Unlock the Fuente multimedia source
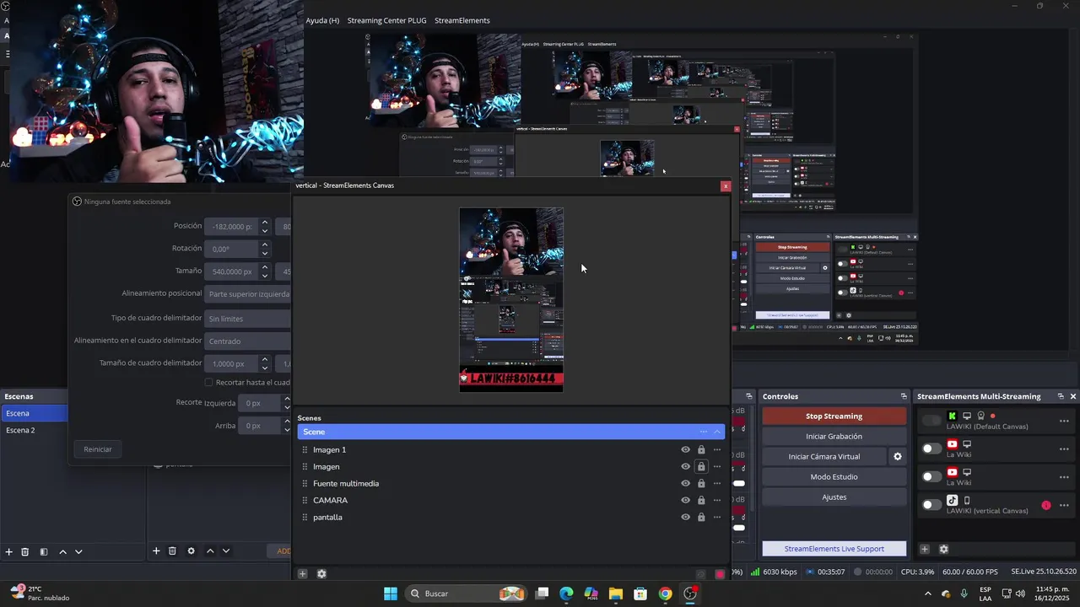Image resolution: width=1080 pixels, height=607 pixels. (701, 483)
